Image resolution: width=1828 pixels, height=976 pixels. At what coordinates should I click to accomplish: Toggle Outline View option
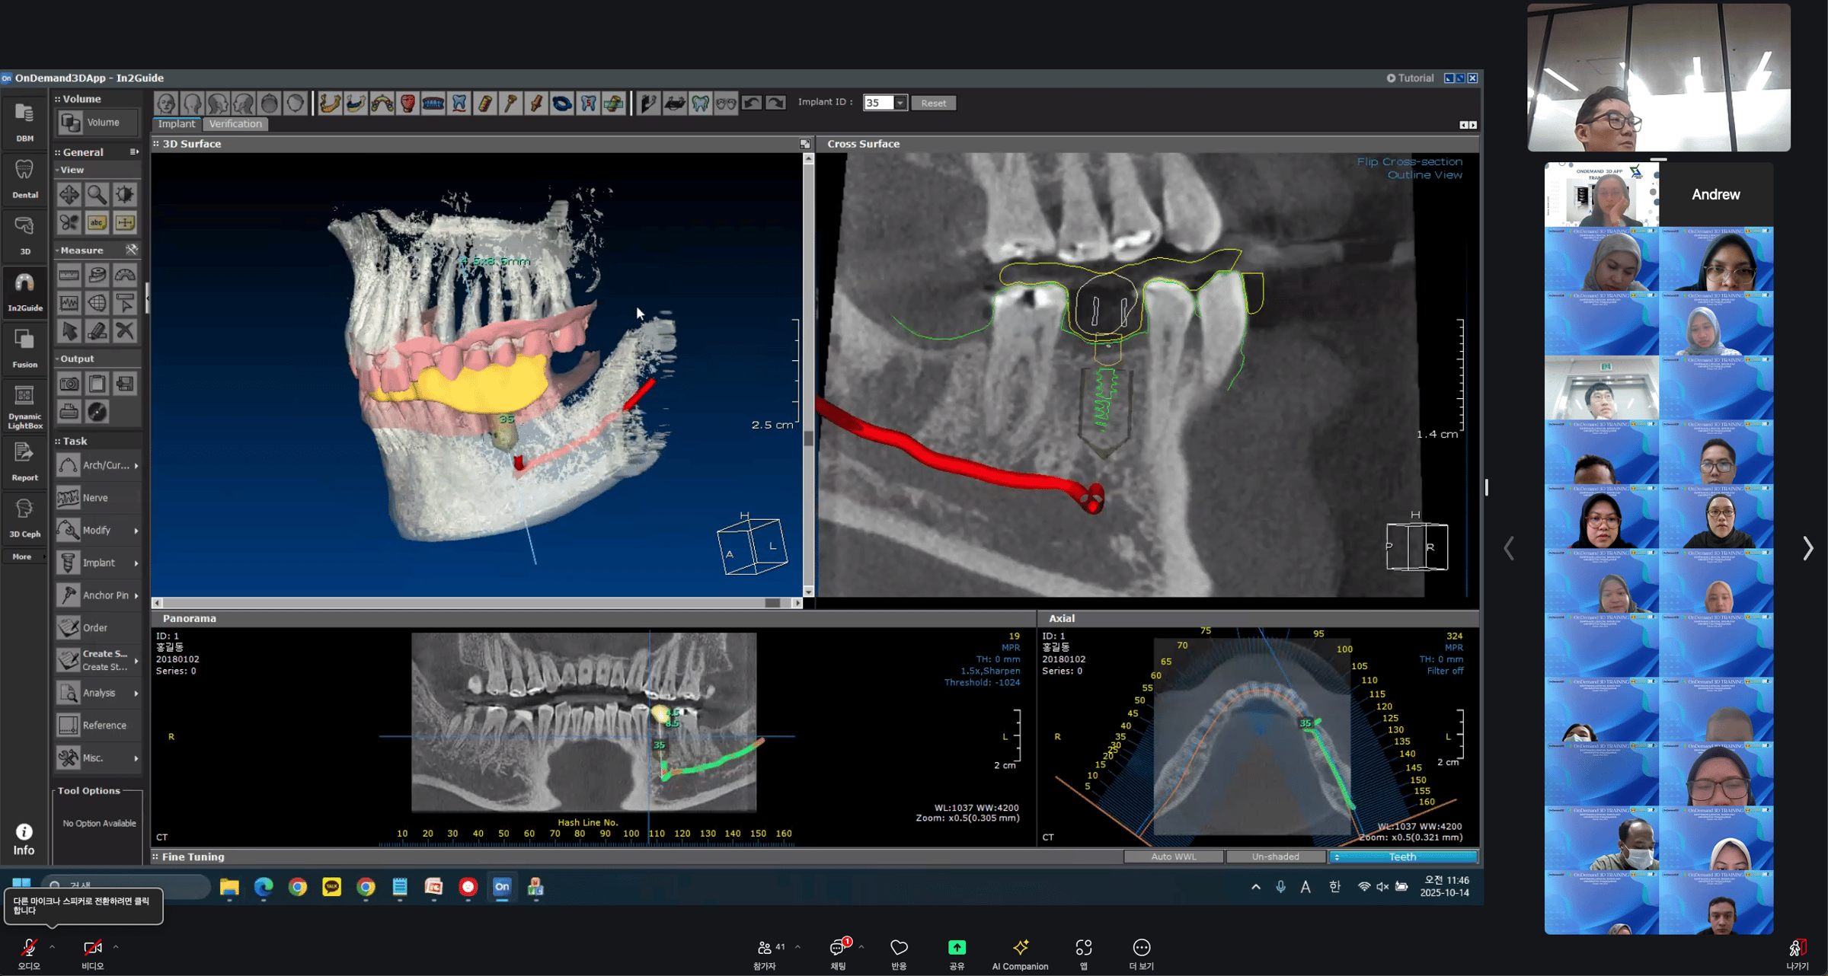coord(1424,175)
